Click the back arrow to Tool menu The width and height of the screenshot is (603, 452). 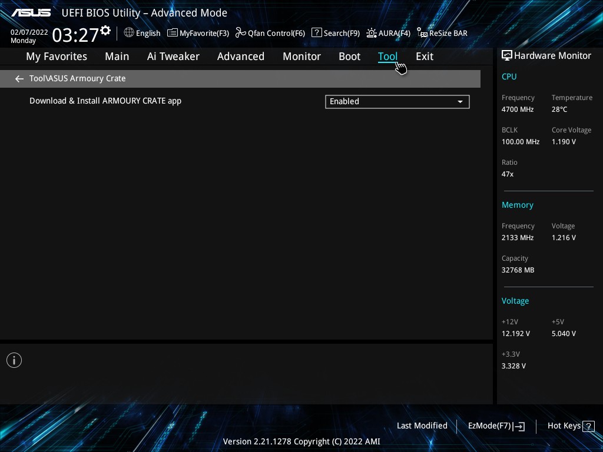tap(19, 79)
